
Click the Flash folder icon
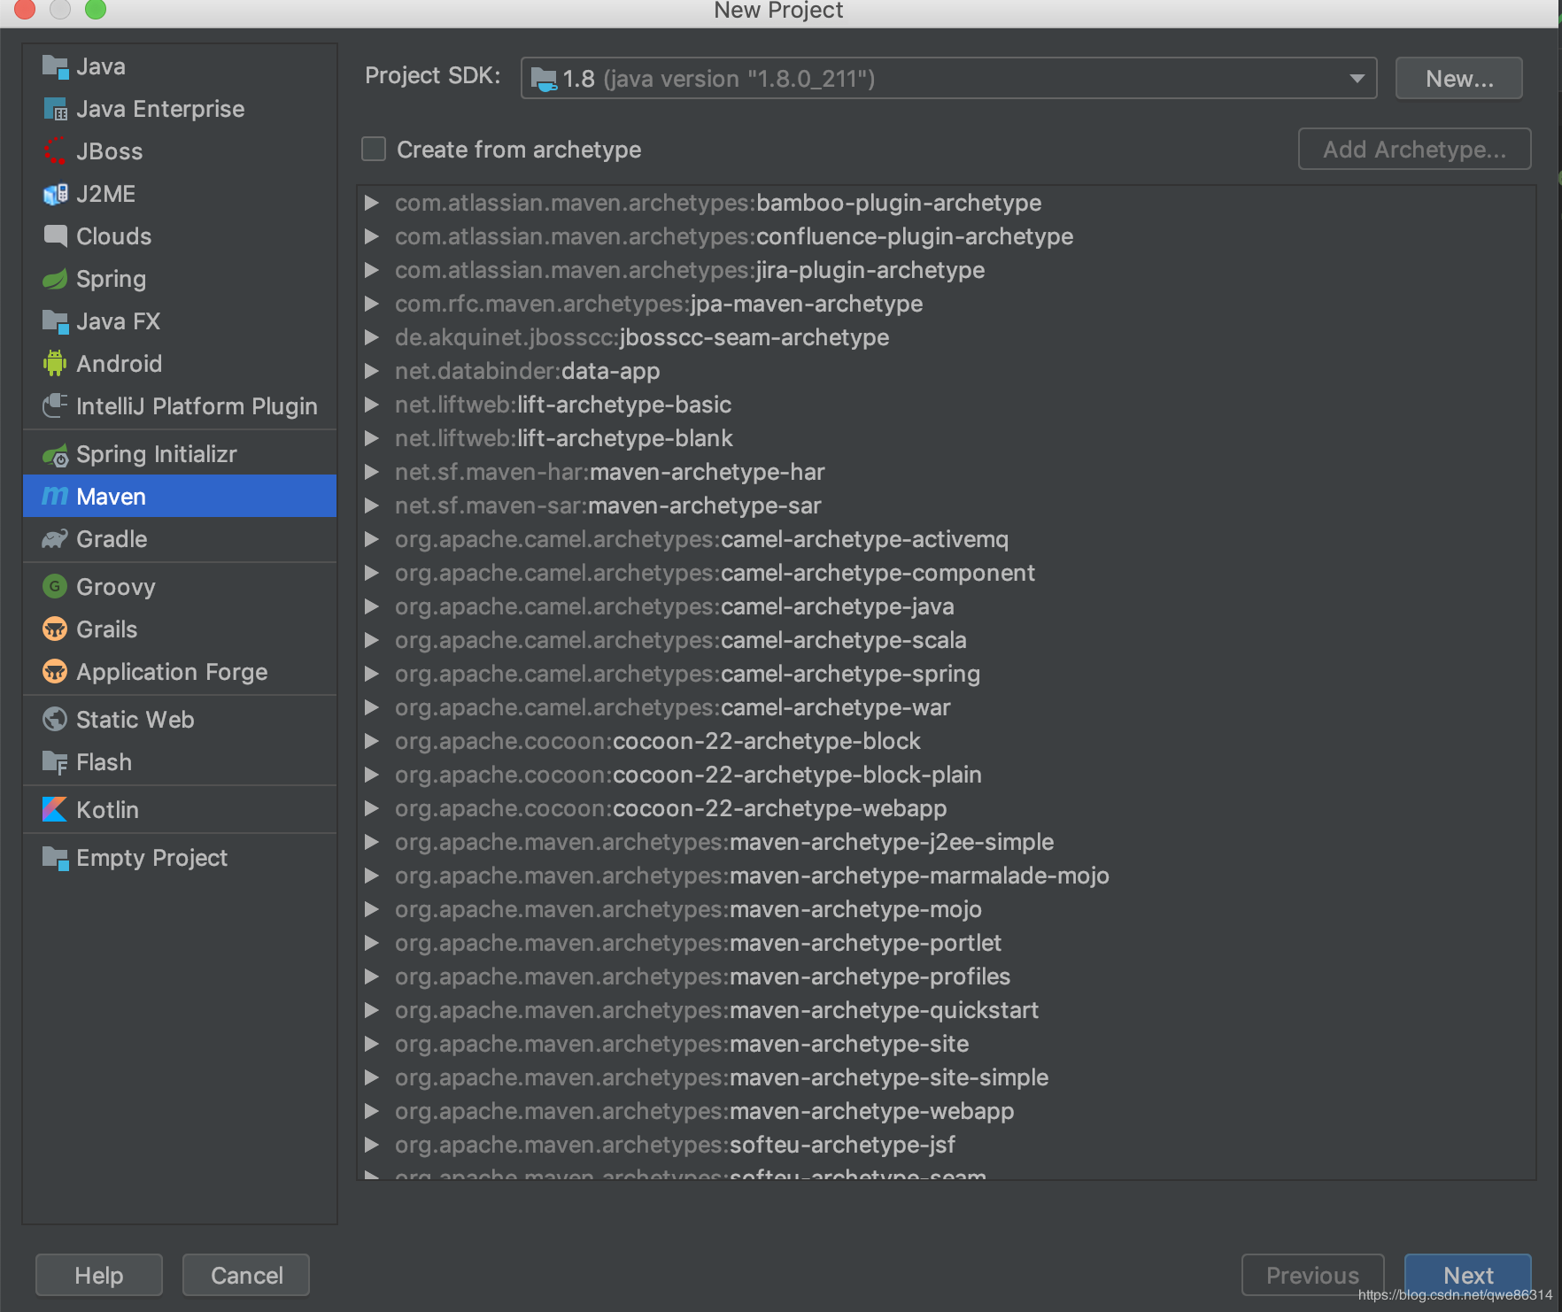[55, 762]
